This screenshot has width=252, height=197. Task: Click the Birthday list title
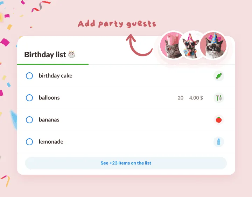(x=45, y=54)
